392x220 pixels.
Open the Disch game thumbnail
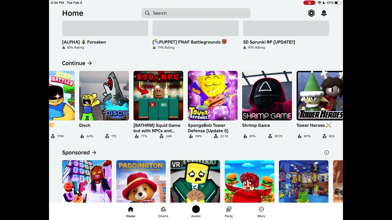click(x=104, y=96)
